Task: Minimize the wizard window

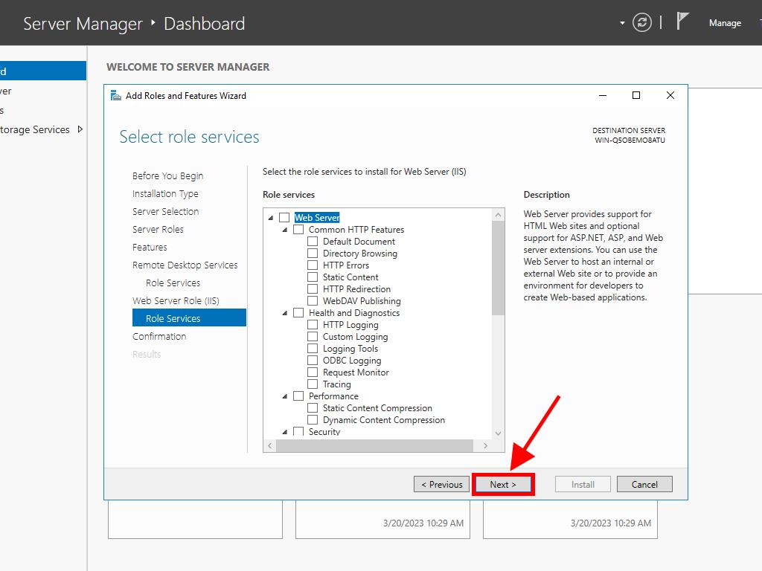Action: click(602, 95)
